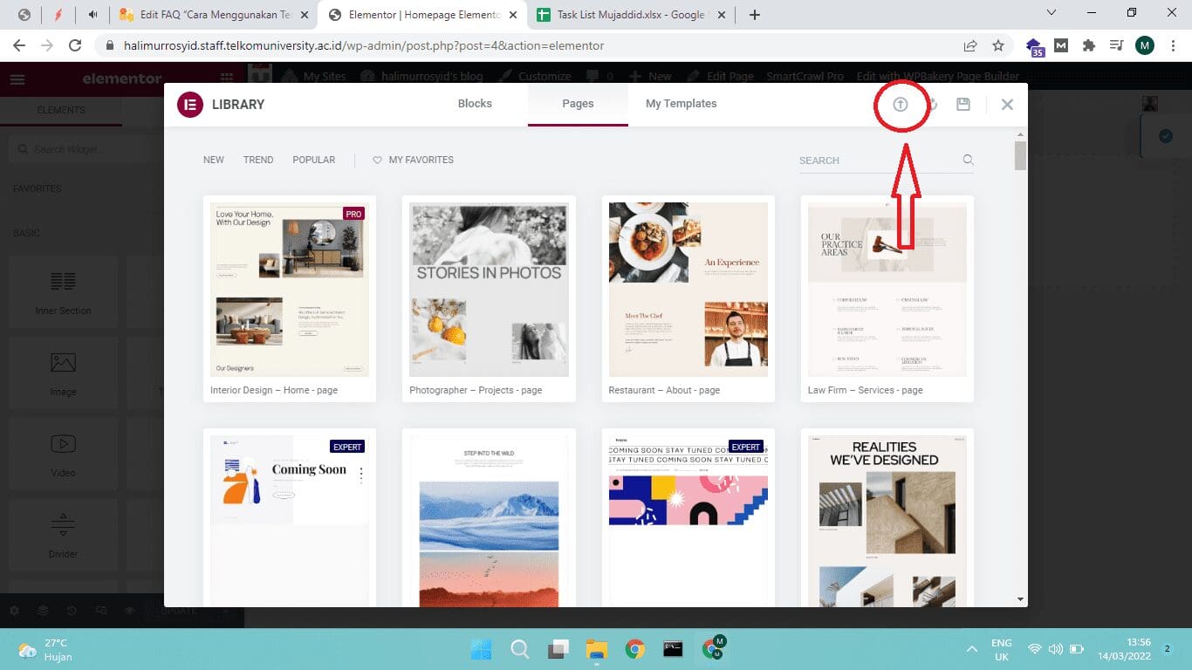
Task: Click scrollbar up arrow in library
Action: [1020, 134]
